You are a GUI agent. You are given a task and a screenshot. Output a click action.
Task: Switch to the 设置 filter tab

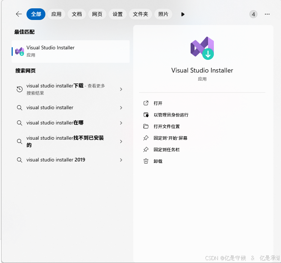click(x=118, y=14)
